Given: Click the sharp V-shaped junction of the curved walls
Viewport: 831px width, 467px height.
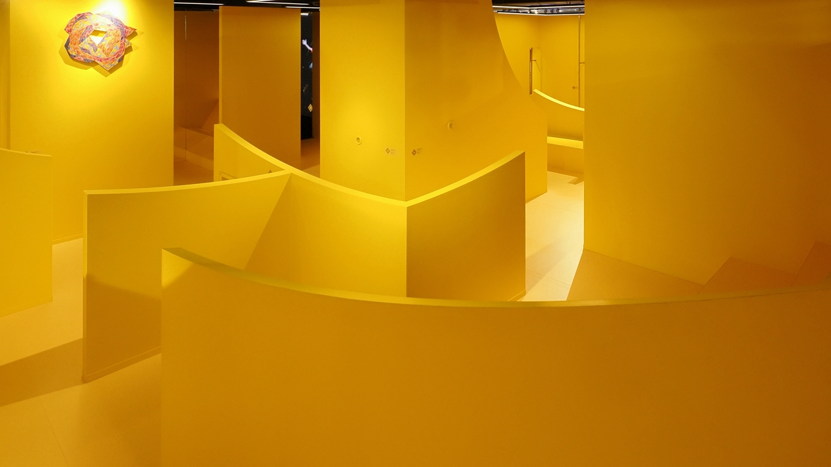Looking at the screenshot, I should tap(288, 174).
